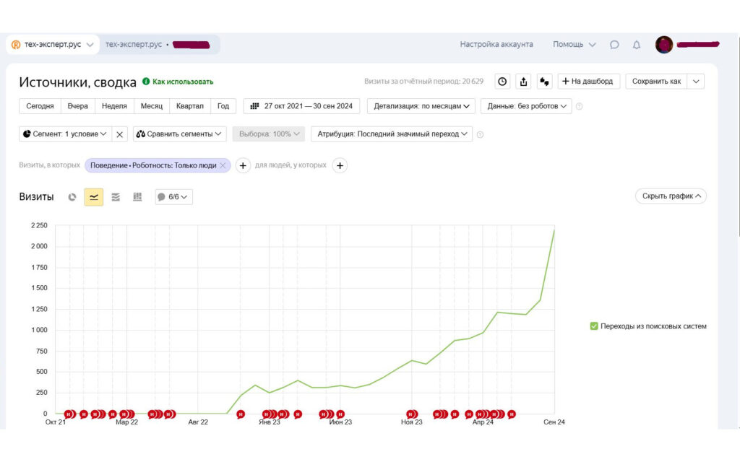The height and width of the screenshot is (462, 740).
Task: Open the date range 27 окт 2021 — 30 сен 2024
Action: tap(301, 106)
